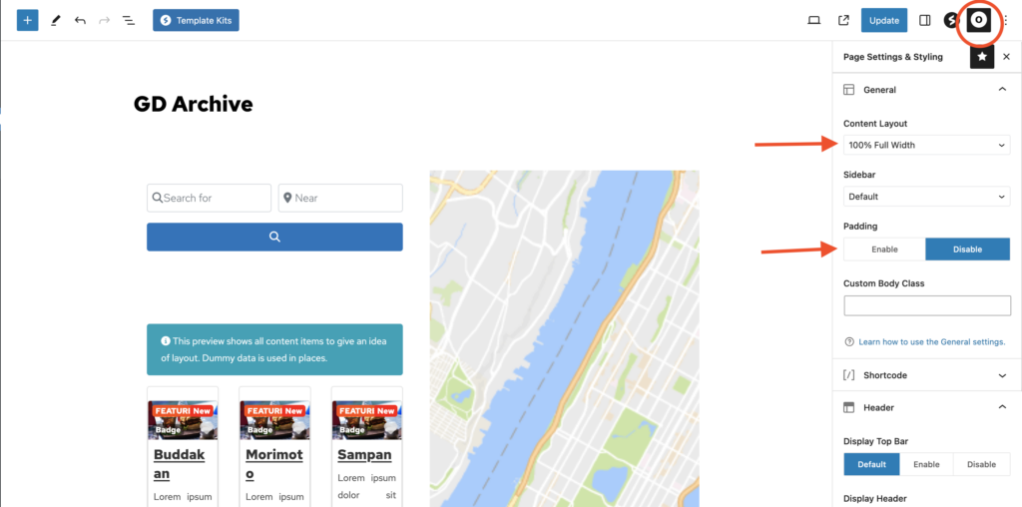The height and width of the screenshot is (507, 1022).
Task: Open the circled Page Settings & Styling icon
Action: tap(979, 20)
